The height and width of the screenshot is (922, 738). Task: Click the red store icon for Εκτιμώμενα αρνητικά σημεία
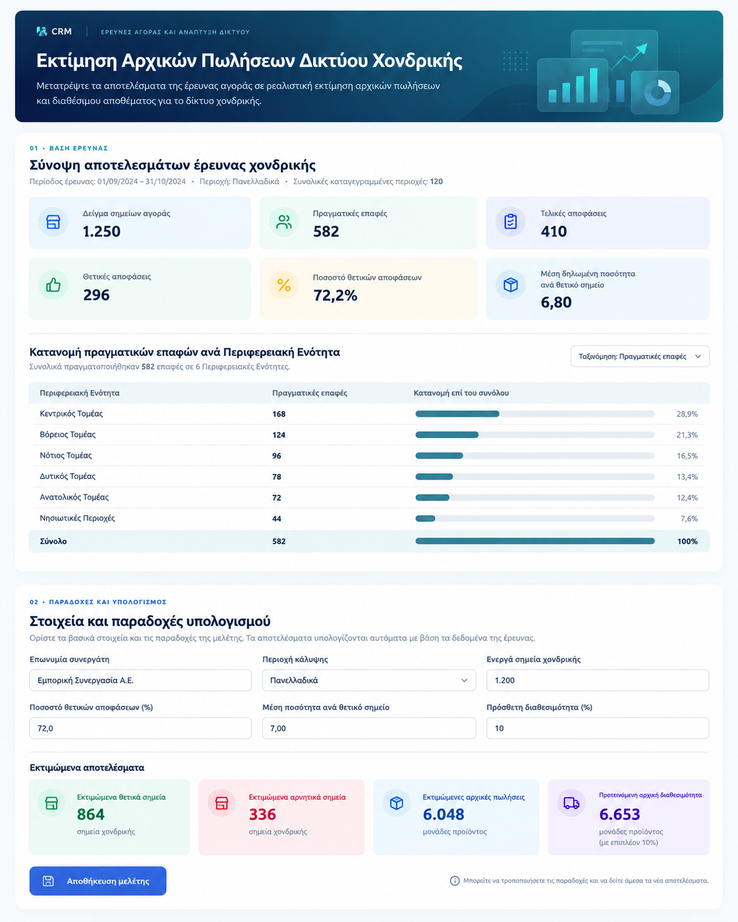tap(222, 804)
